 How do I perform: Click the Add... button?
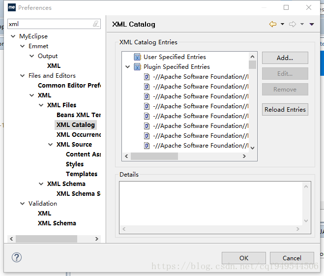pyautogui.click(x=285, y=58)
